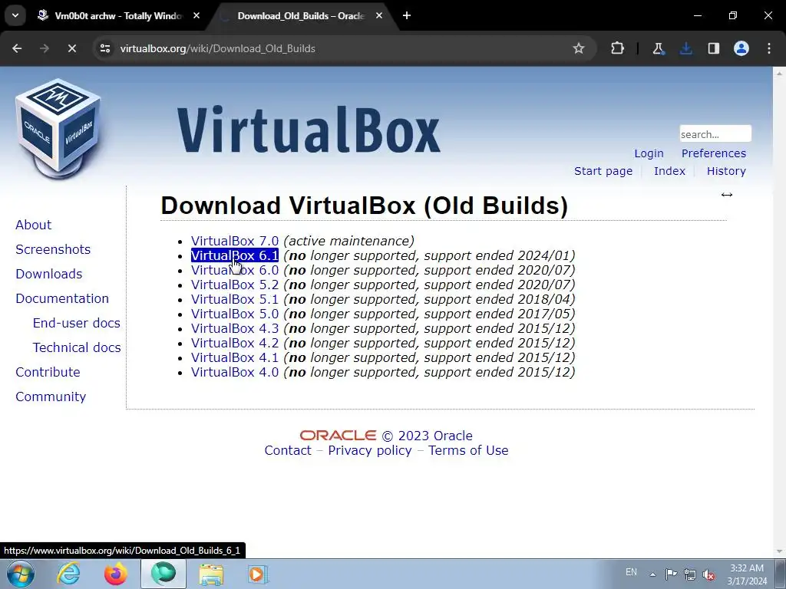Screen dimensions: 786x589
Task: Open About in the sidebar
Action: pyautogui.click(x=33, y=225)
